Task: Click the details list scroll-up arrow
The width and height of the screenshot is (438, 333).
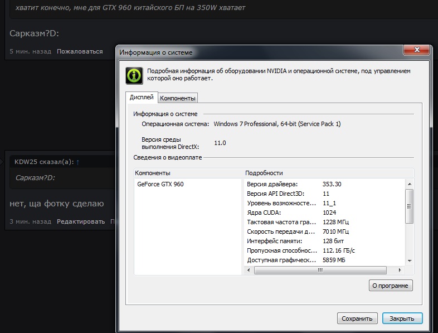Action: click(410, 184)
